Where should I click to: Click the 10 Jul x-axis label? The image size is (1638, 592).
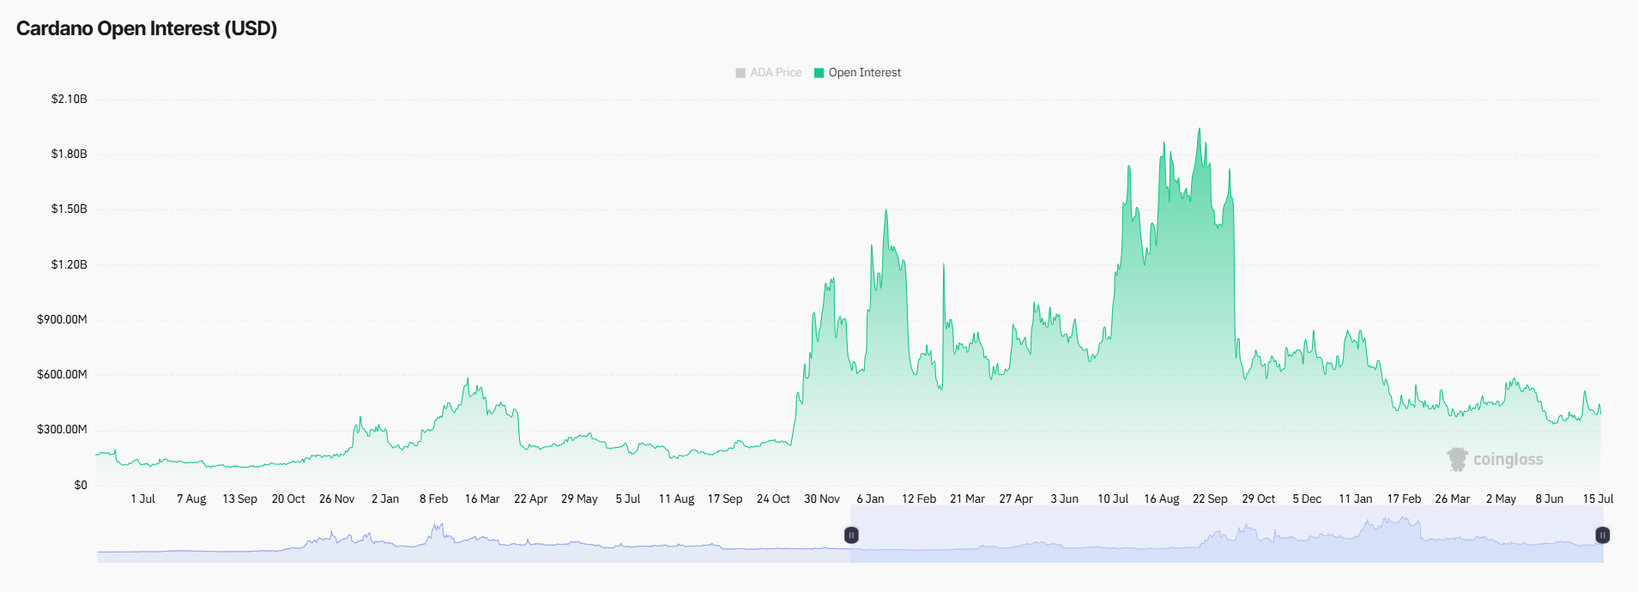(x=1113, y=499)
